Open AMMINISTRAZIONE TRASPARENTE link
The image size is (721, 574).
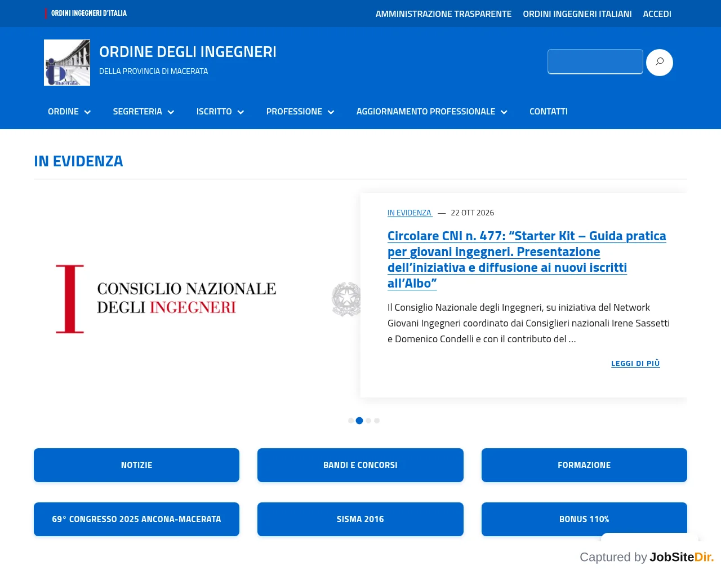[444, 14]
